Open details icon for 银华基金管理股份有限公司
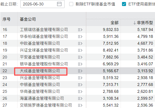This screenshot has height=108, width=155. tap(80, 64)
